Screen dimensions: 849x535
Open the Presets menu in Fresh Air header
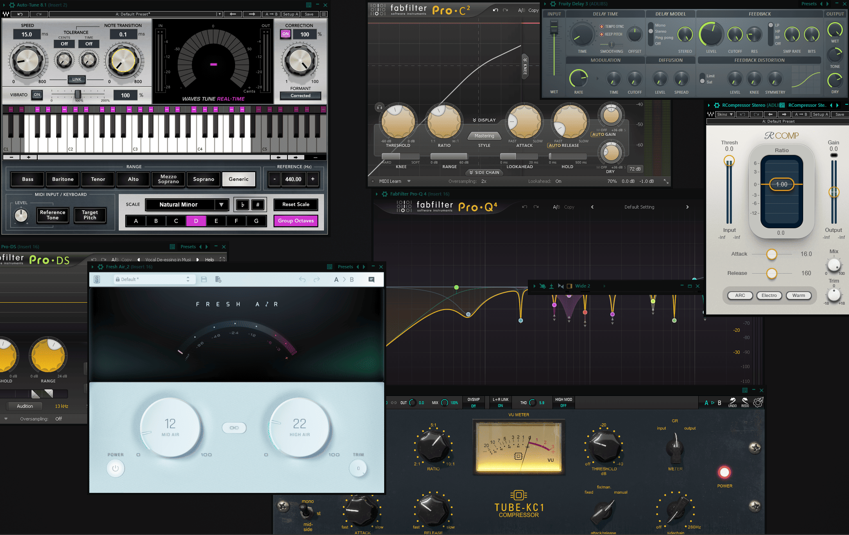tap(345, 266)
